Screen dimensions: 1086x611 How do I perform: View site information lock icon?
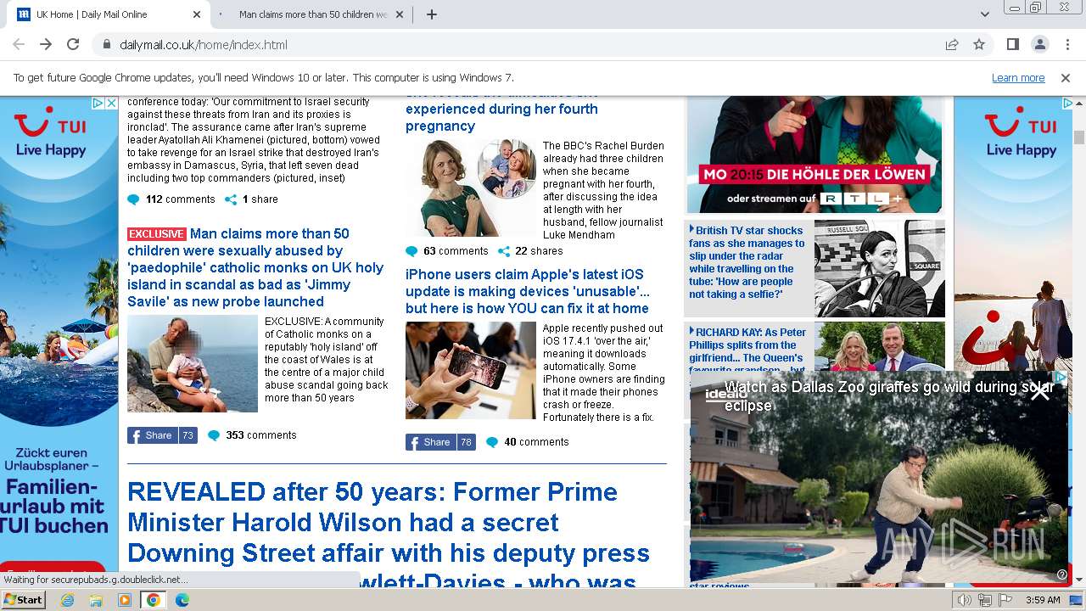pyautogui.click(x=106, y=45)
